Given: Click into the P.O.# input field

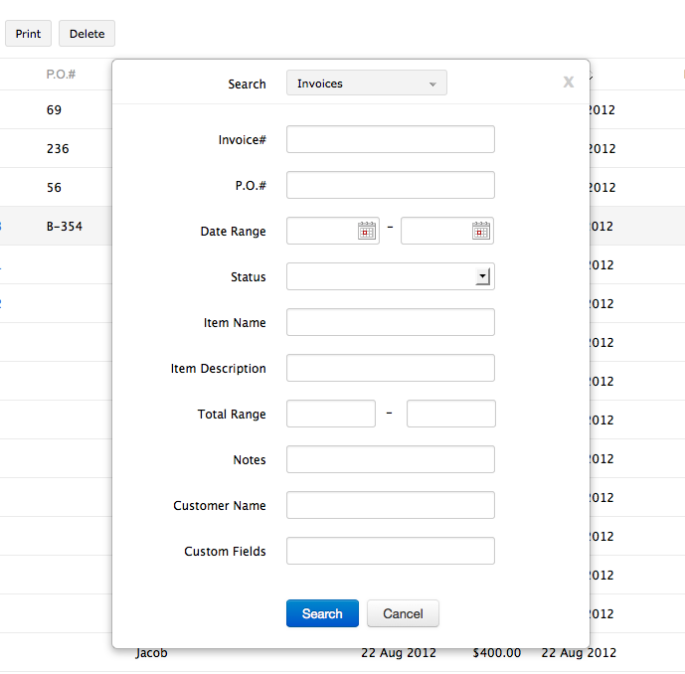Looking at the screenshot, I should (x=390, y=185).
